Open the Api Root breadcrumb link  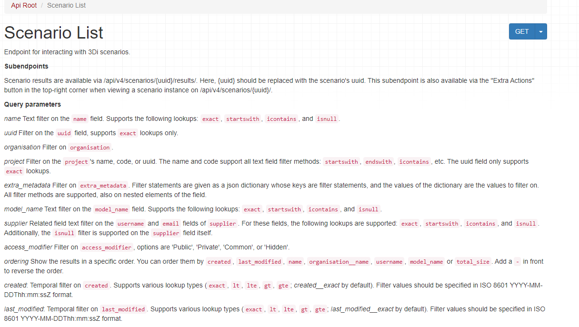(x=23, y=5)
